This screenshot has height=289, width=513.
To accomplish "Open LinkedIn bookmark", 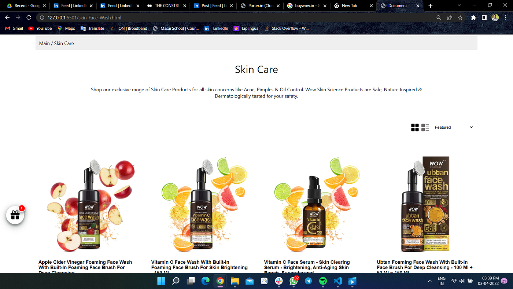I will coord(217,28).
